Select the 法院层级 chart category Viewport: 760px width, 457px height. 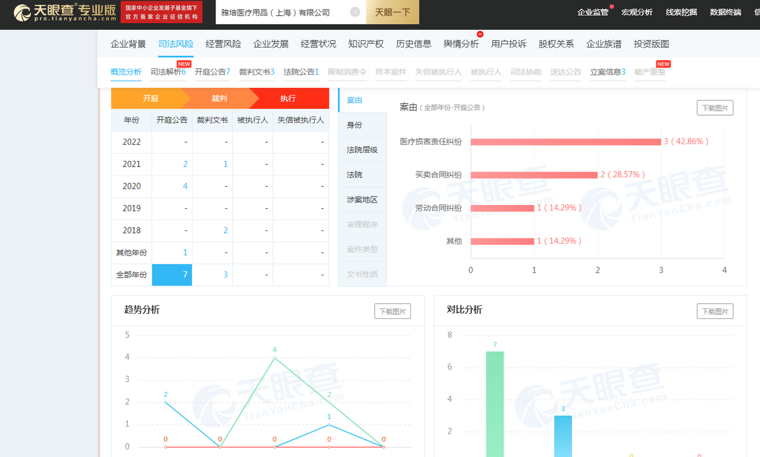coord(362,150)
